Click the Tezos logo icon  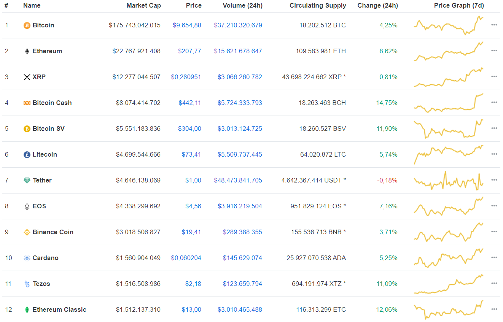tap(27, 284)
